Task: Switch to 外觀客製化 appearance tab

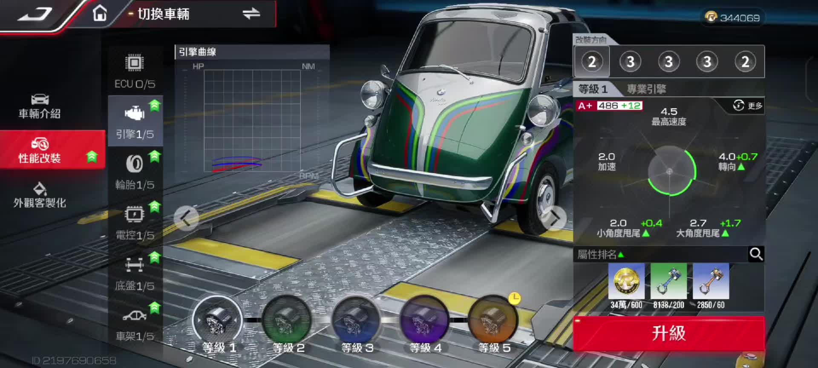Action: tap(40, 195)
